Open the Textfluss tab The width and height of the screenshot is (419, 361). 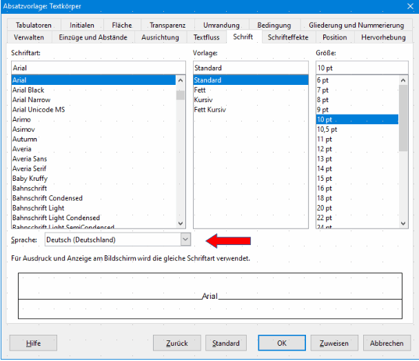206,37
